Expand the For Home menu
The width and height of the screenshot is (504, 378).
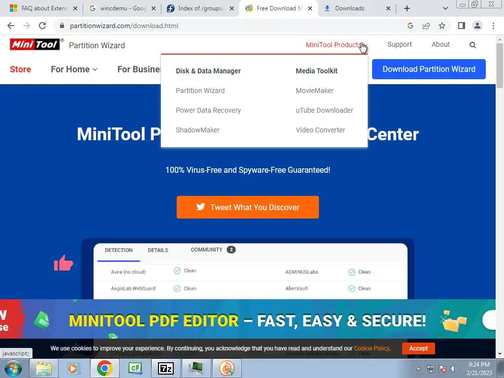tap(74, 69)
